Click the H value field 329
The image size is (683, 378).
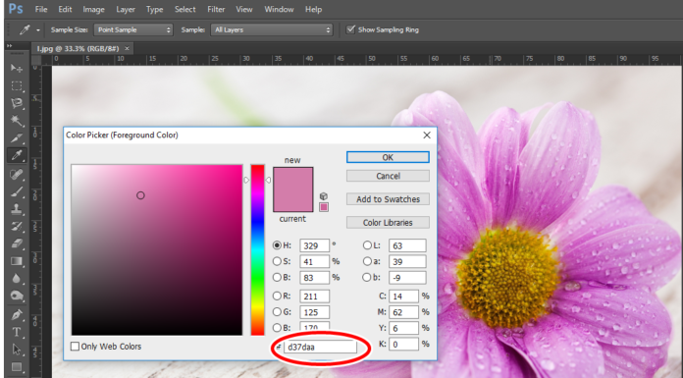click(314, 245)
